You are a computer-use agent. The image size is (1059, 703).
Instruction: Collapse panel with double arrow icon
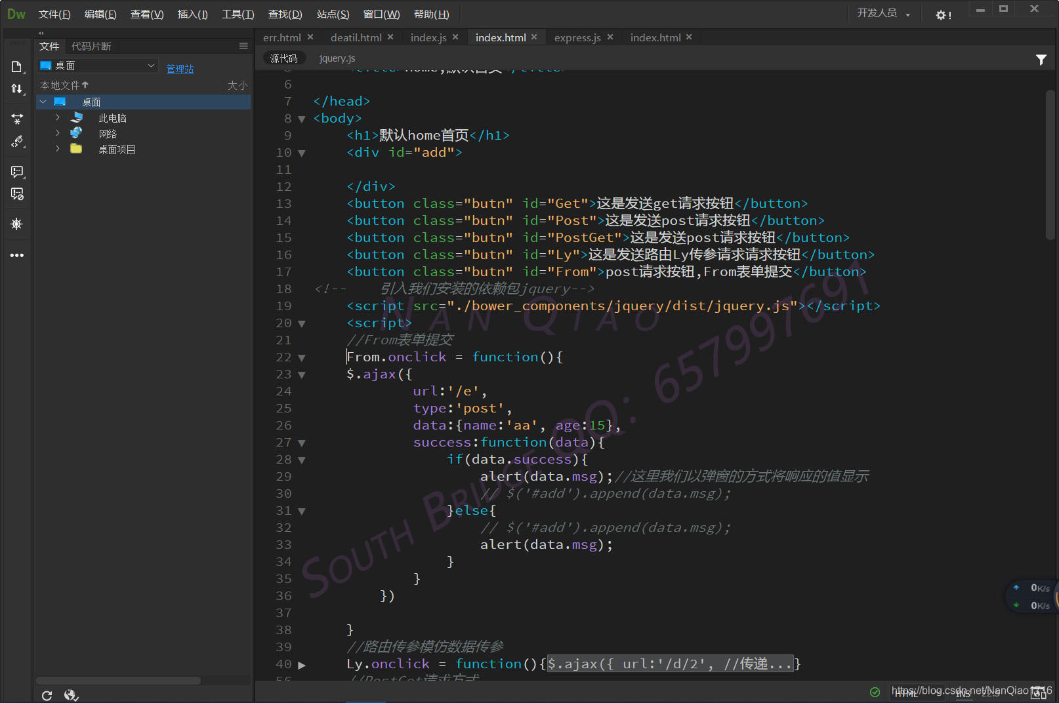[x=41, y=33]
